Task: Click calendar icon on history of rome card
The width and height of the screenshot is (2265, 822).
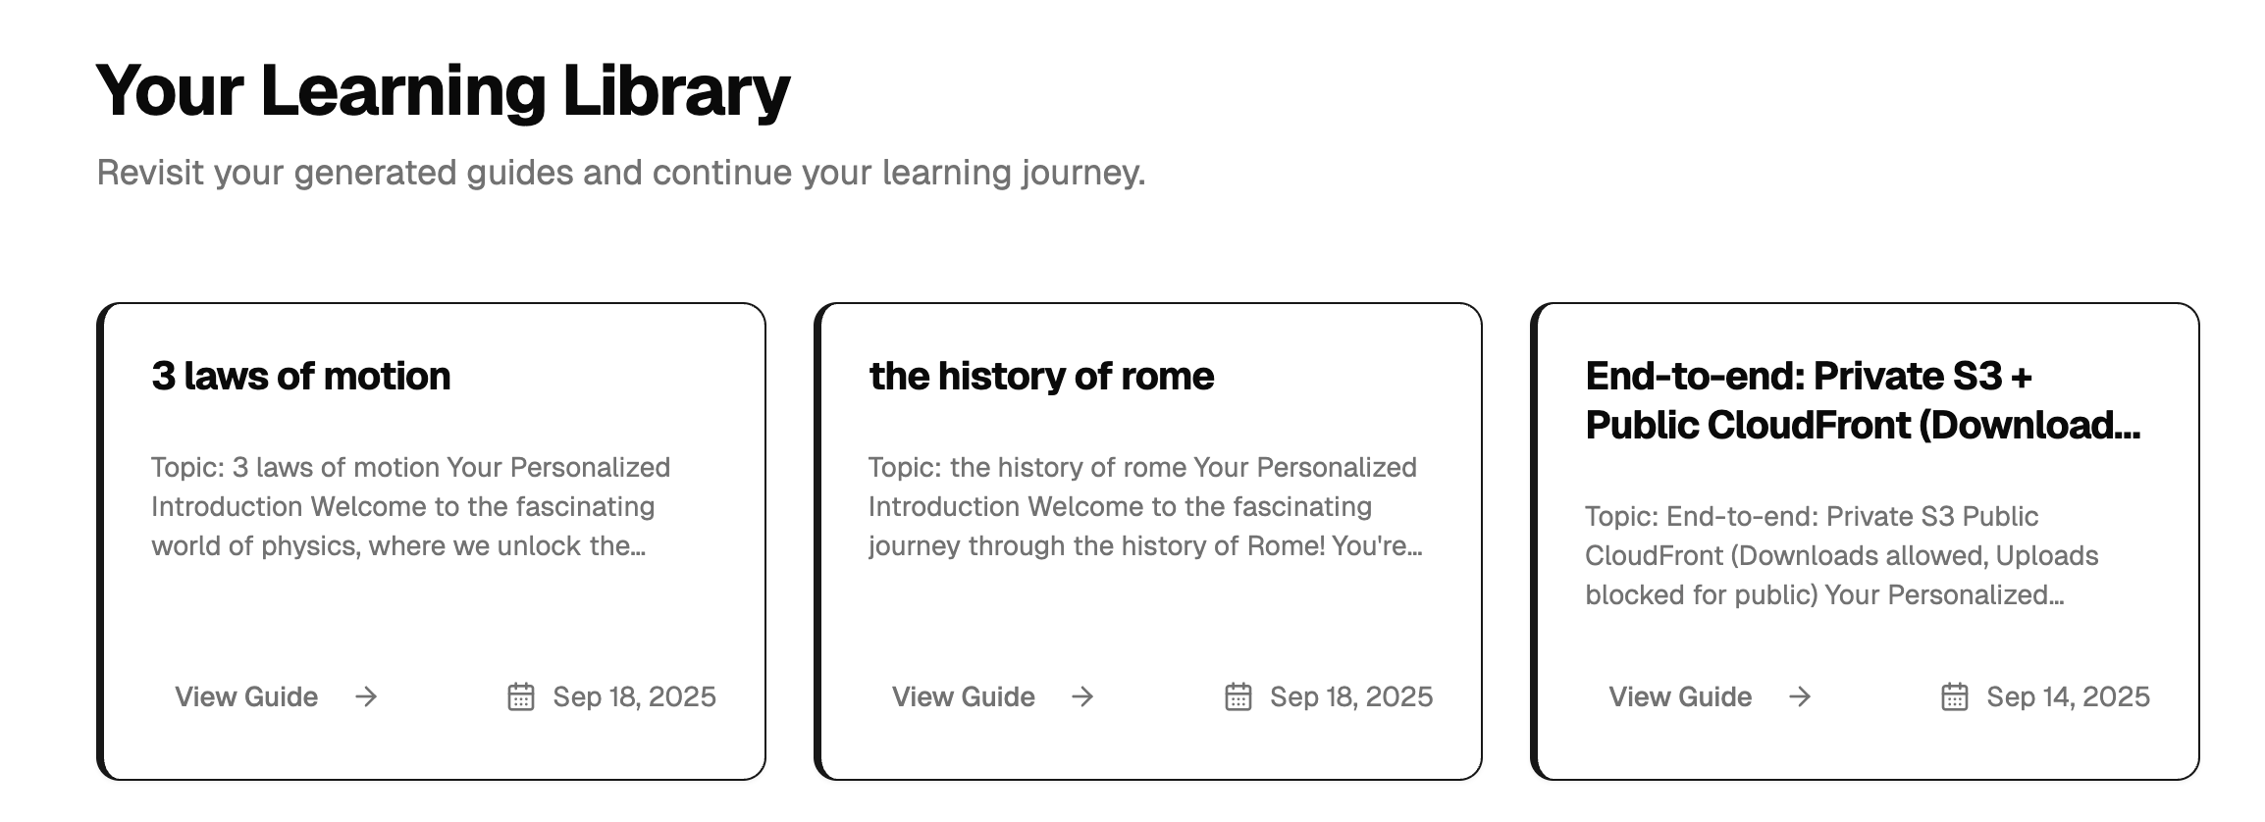Action: click(x=1238, y=696)
